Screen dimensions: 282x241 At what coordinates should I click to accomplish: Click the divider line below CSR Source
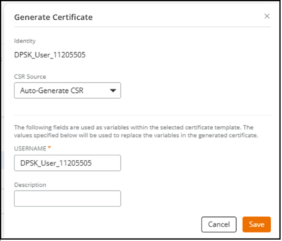coord(142,115)
